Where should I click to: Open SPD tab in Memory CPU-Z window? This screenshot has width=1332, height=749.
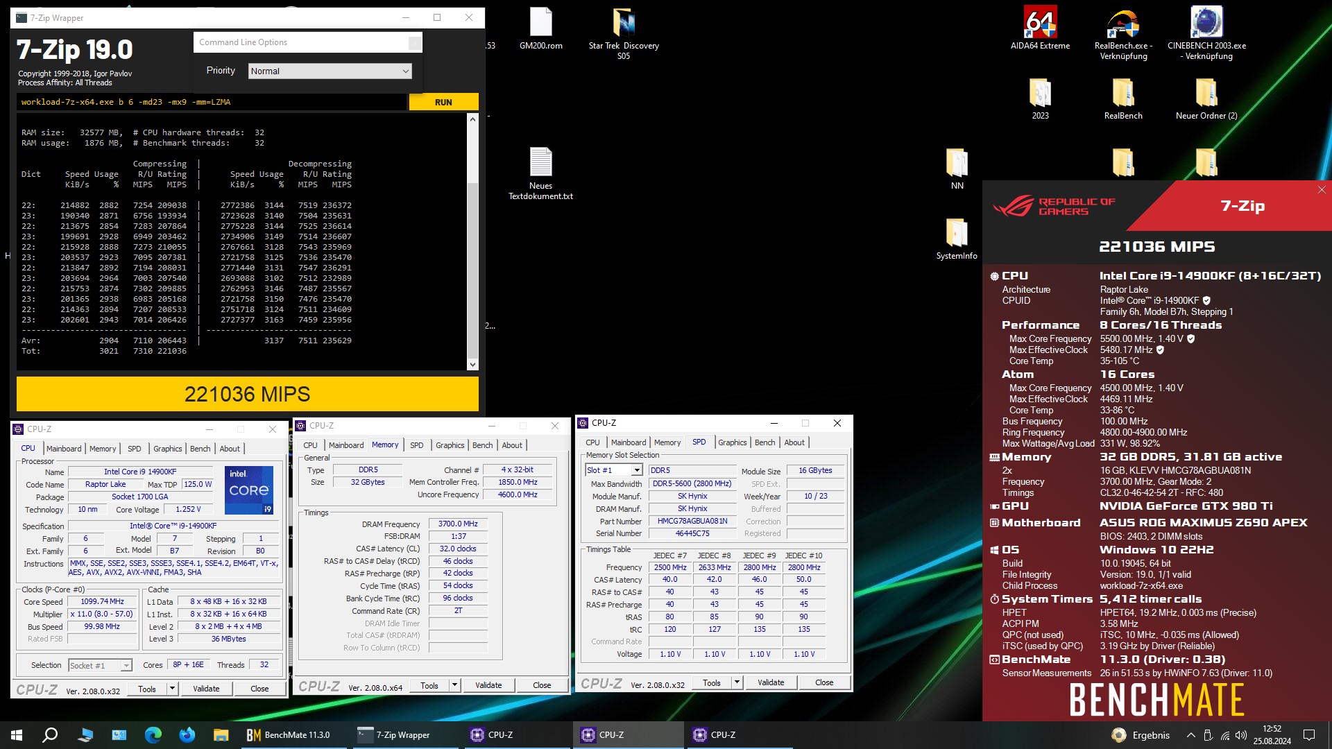(416, 445)
